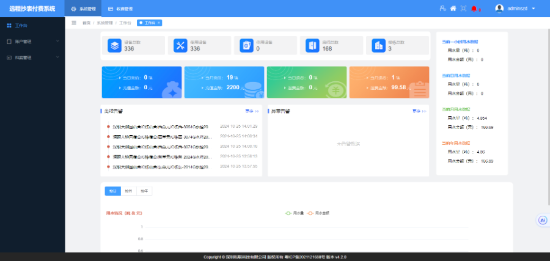The width and height of the screenshot is (550, 261).
Task: Click the green 当前月用水数据 heading
Action: [x=456, y=109]
